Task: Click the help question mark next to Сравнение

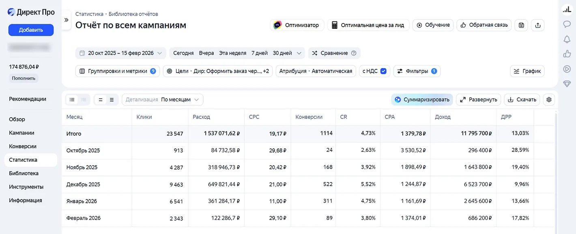Action: pos(354,53)
